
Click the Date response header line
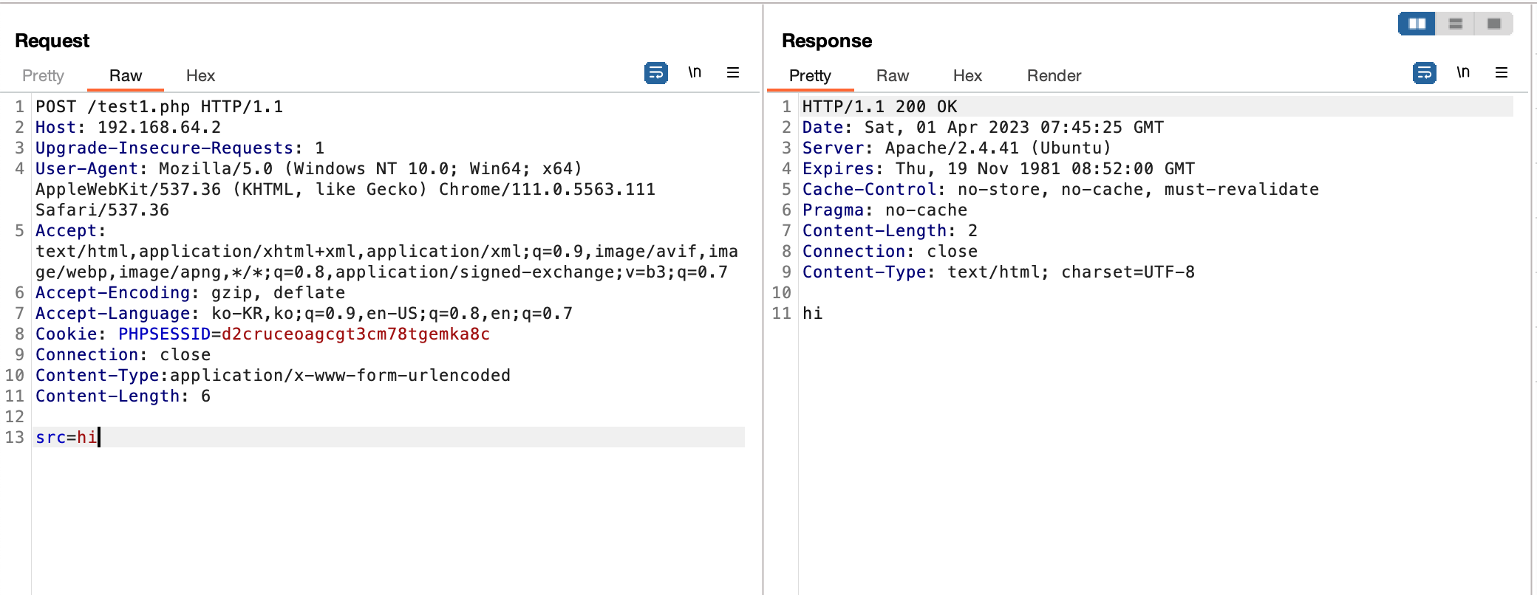click(x=983, y=127)
